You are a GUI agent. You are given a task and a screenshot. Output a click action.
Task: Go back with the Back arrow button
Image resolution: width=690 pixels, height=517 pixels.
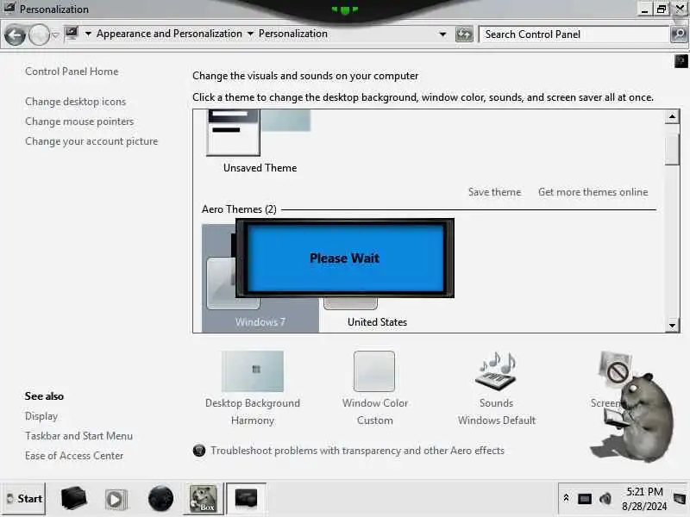click(x=15, y=35)
